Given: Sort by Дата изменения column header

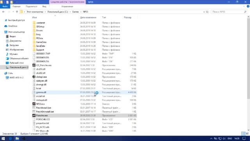Looking at the screenshot, I should point(88,17).
